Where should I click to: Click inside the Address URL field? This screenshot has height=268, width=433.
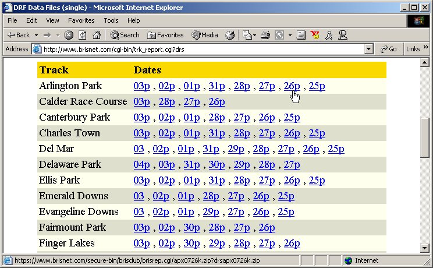coord(198,50)
